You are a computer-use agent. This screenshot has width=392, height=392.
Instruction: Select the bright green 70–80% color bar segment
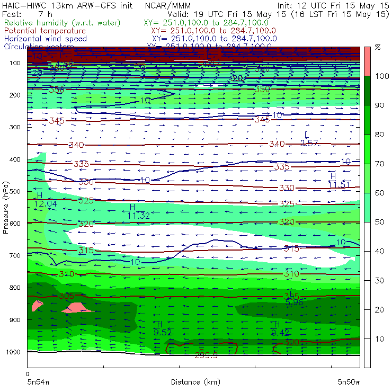pos(367,149)
